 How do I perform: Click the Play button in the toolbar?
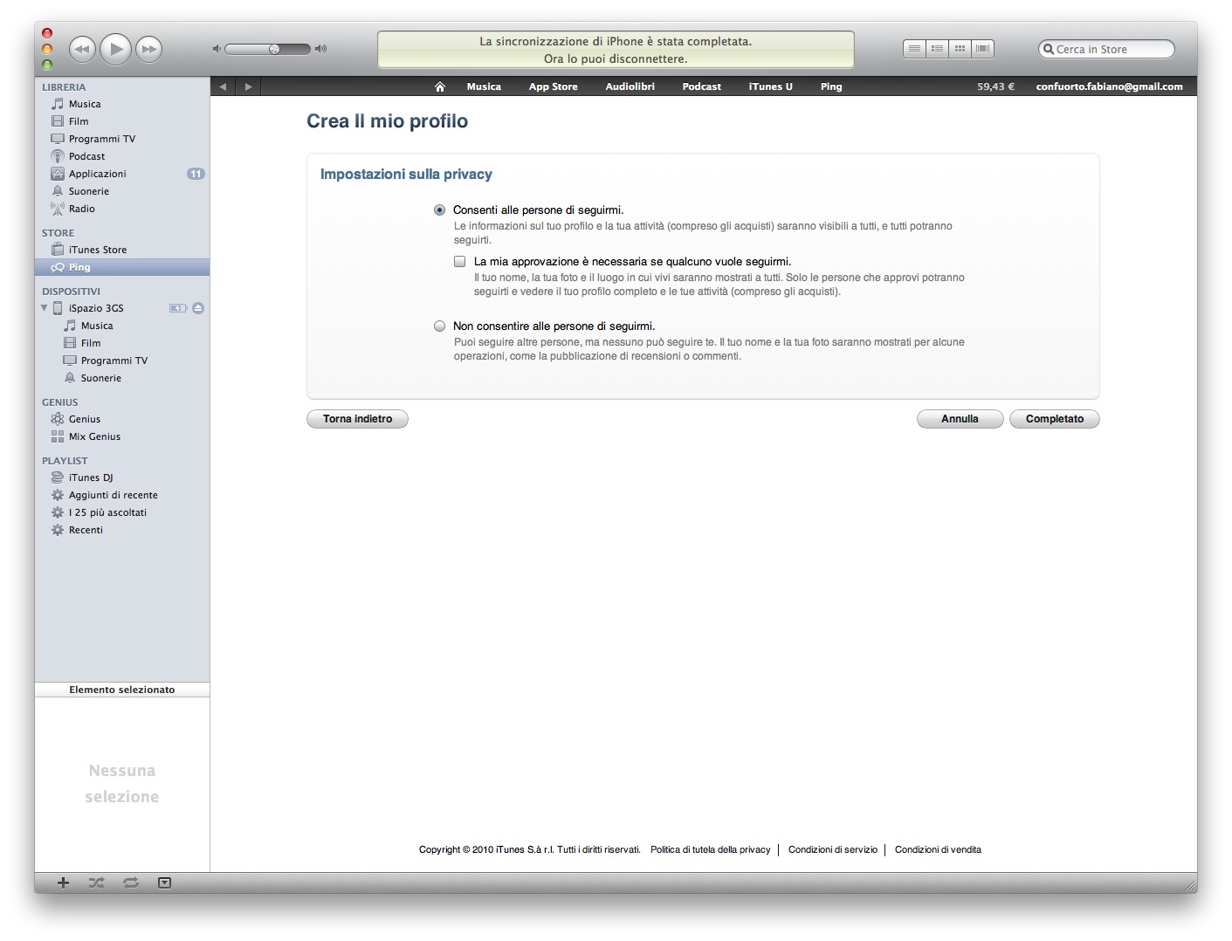pyautogui.click(x=115, y=49)
